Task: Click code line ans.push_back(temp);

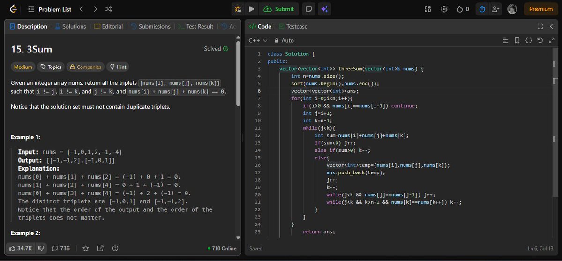Action: 356,172
